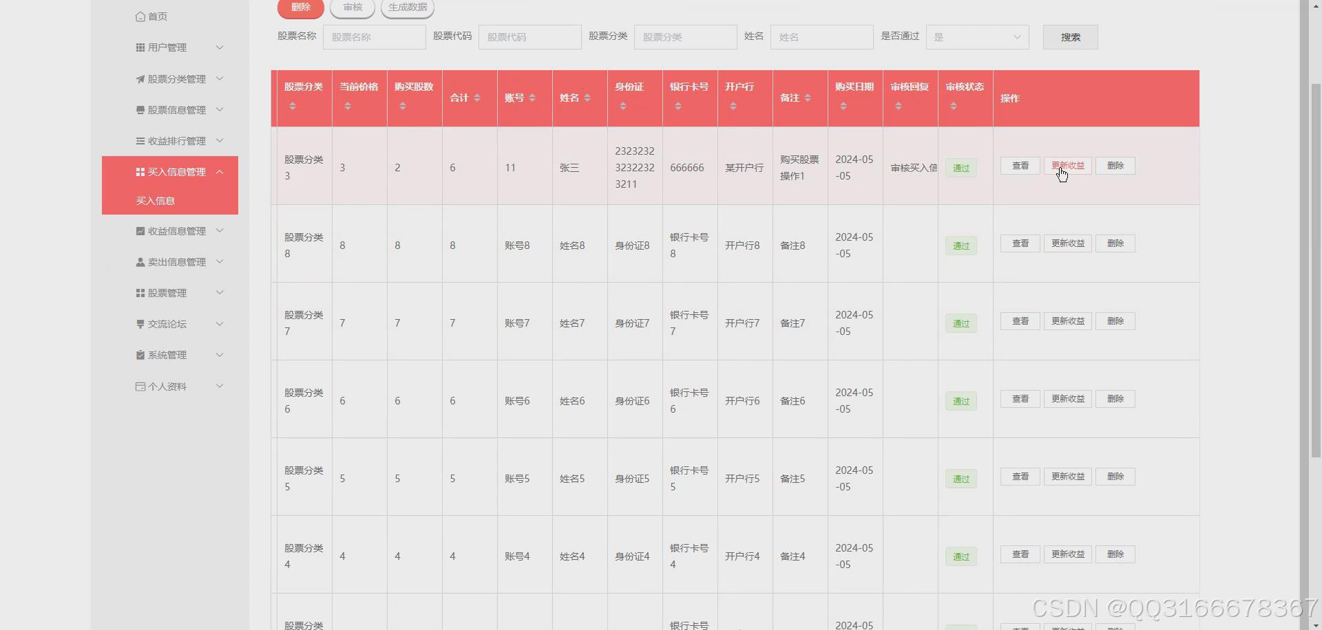The image size is (1322, 630).
Task: Click the 收益信息管理 chart icon
Action: pyautogui.click(x=140, y=231)
